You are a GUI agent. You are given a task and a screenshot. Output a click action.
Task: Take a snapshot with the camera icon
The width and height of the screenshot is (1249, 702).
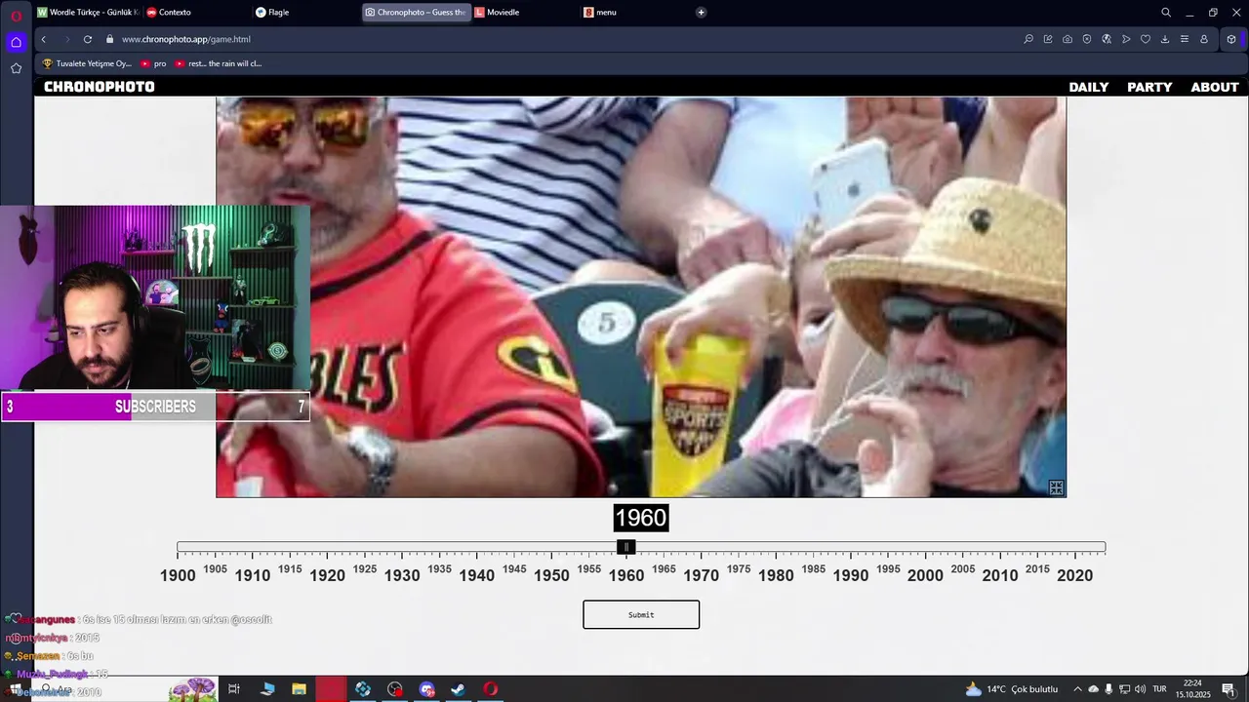[x=1068, y=39]
